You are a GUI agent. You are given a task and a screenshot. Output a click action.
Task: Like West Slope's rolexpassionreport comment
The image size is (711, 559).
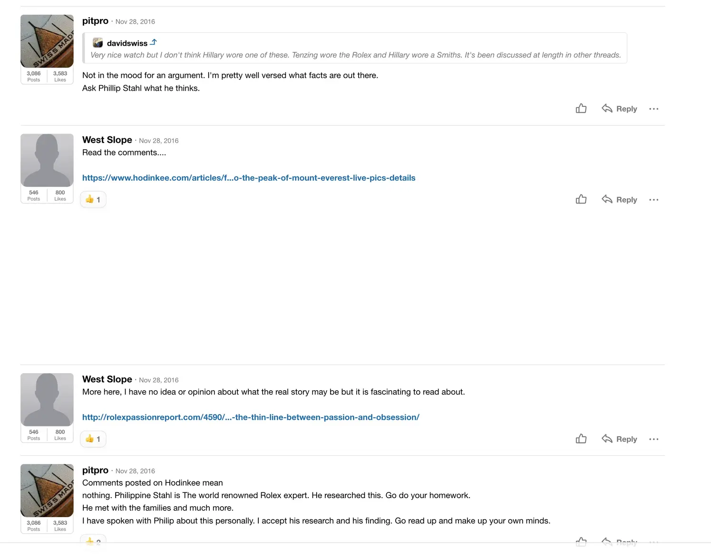581,438
